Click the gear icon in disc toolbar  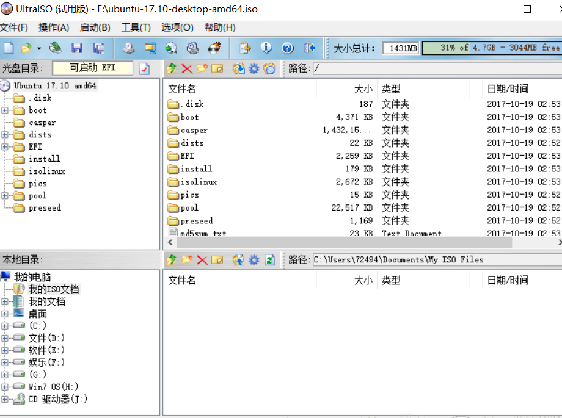(x=254, y=68)
